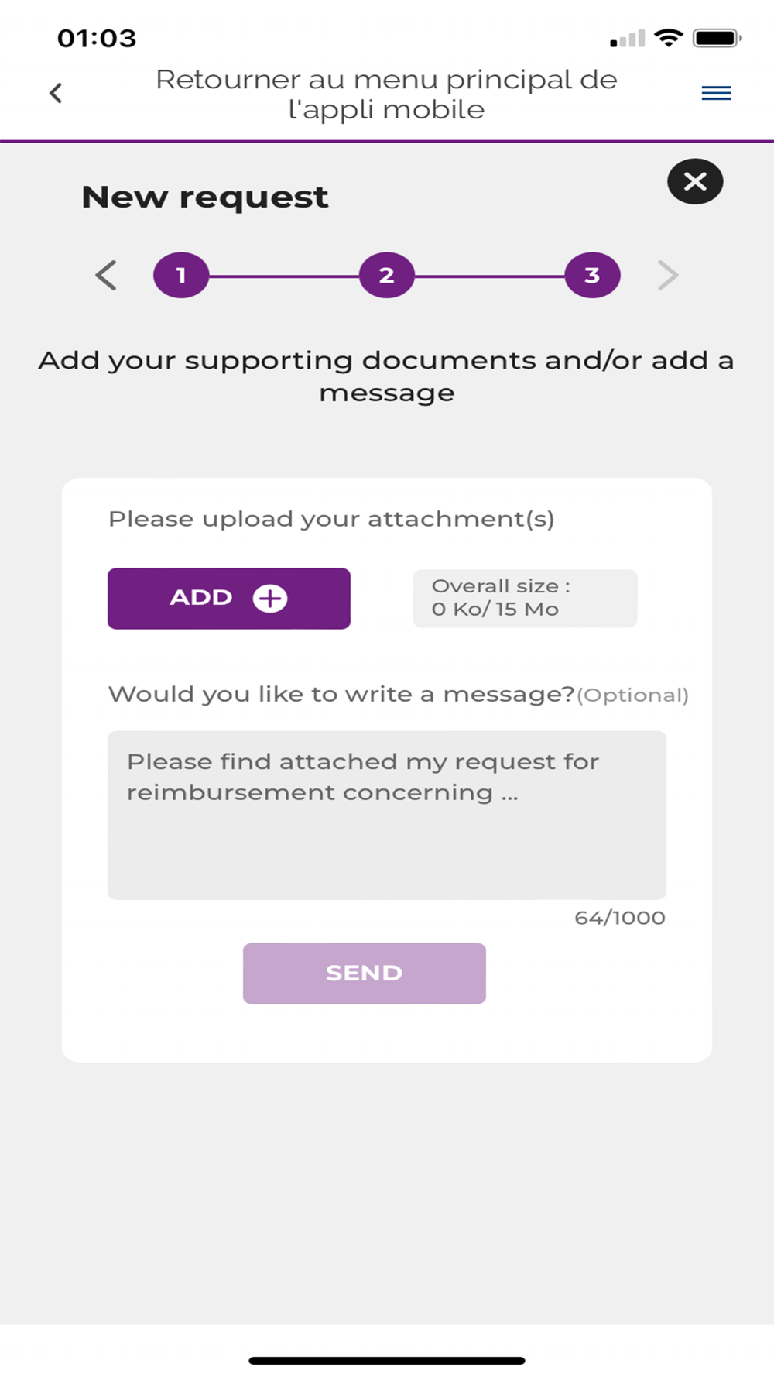Tap the 64/1000 character counter
This screenshot has width=774, height=1377.
619,918
